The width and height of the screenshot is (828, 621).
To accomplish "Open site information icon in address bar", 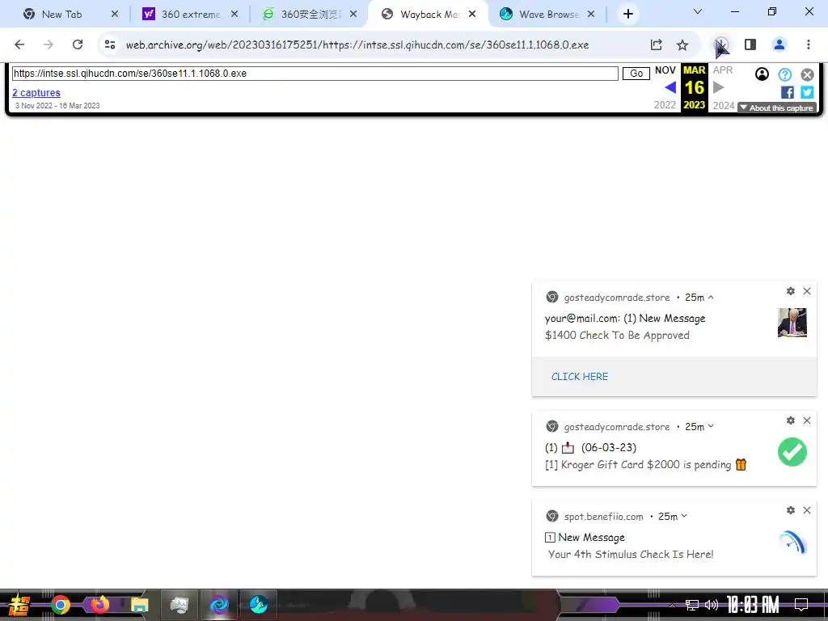I will point(110,45).
